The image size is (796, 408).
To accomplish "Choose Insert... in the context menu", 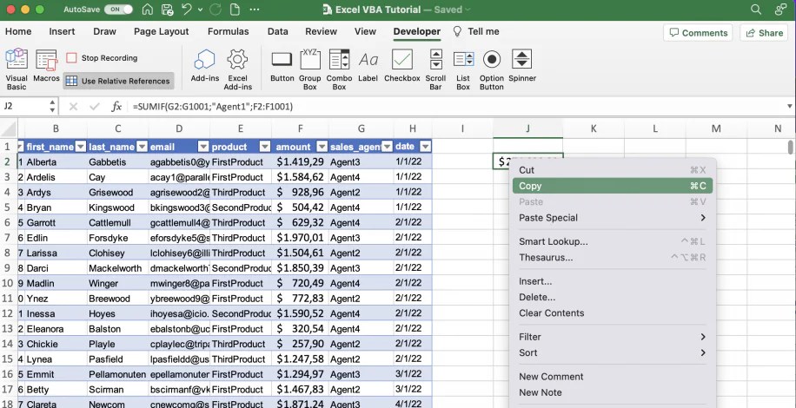I will (613, 281).
